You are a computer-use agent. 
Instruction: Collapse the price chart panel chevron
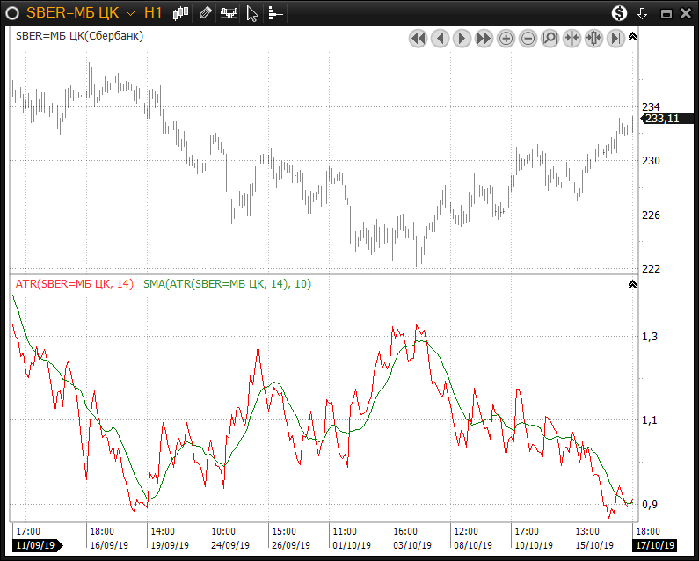(x=632, y=37)
